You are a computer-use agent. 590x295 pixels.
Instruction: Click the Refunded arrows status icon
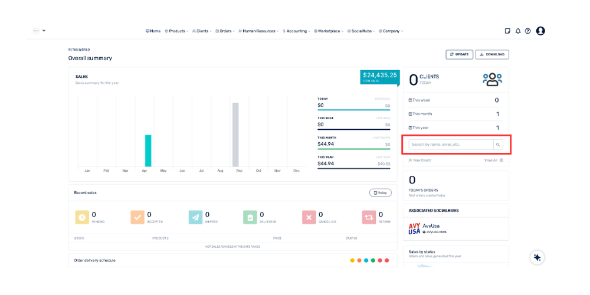369,218
